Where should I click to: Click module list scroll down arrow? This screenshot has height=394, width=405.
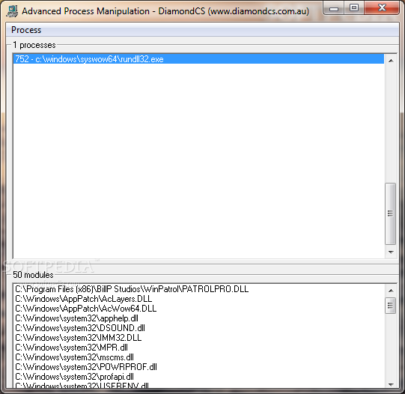391,384
